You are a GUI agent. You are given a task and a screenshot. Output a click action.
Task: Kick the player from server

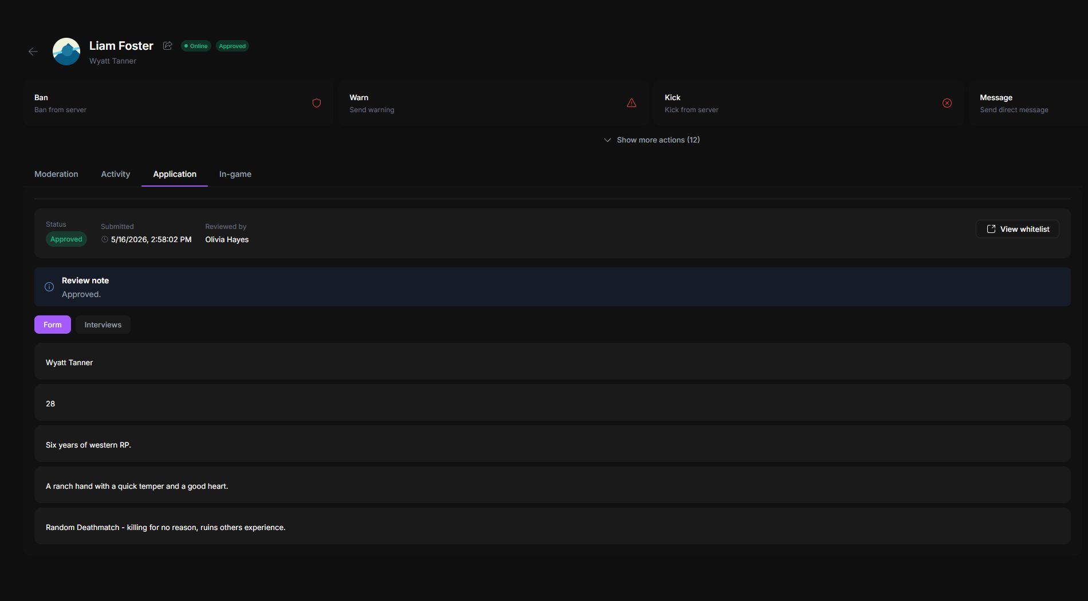point(809,103)
